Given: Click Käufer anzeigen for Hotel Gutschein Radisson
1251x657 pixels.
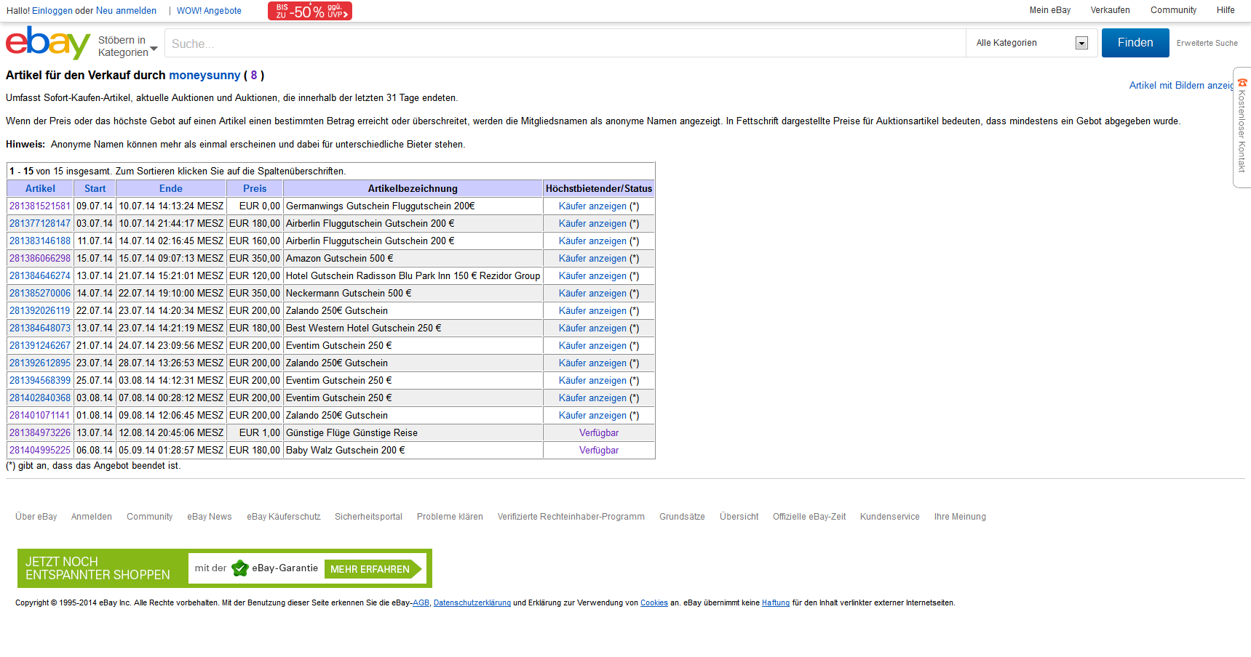Looking at the screenshot, I should point(592,276).
